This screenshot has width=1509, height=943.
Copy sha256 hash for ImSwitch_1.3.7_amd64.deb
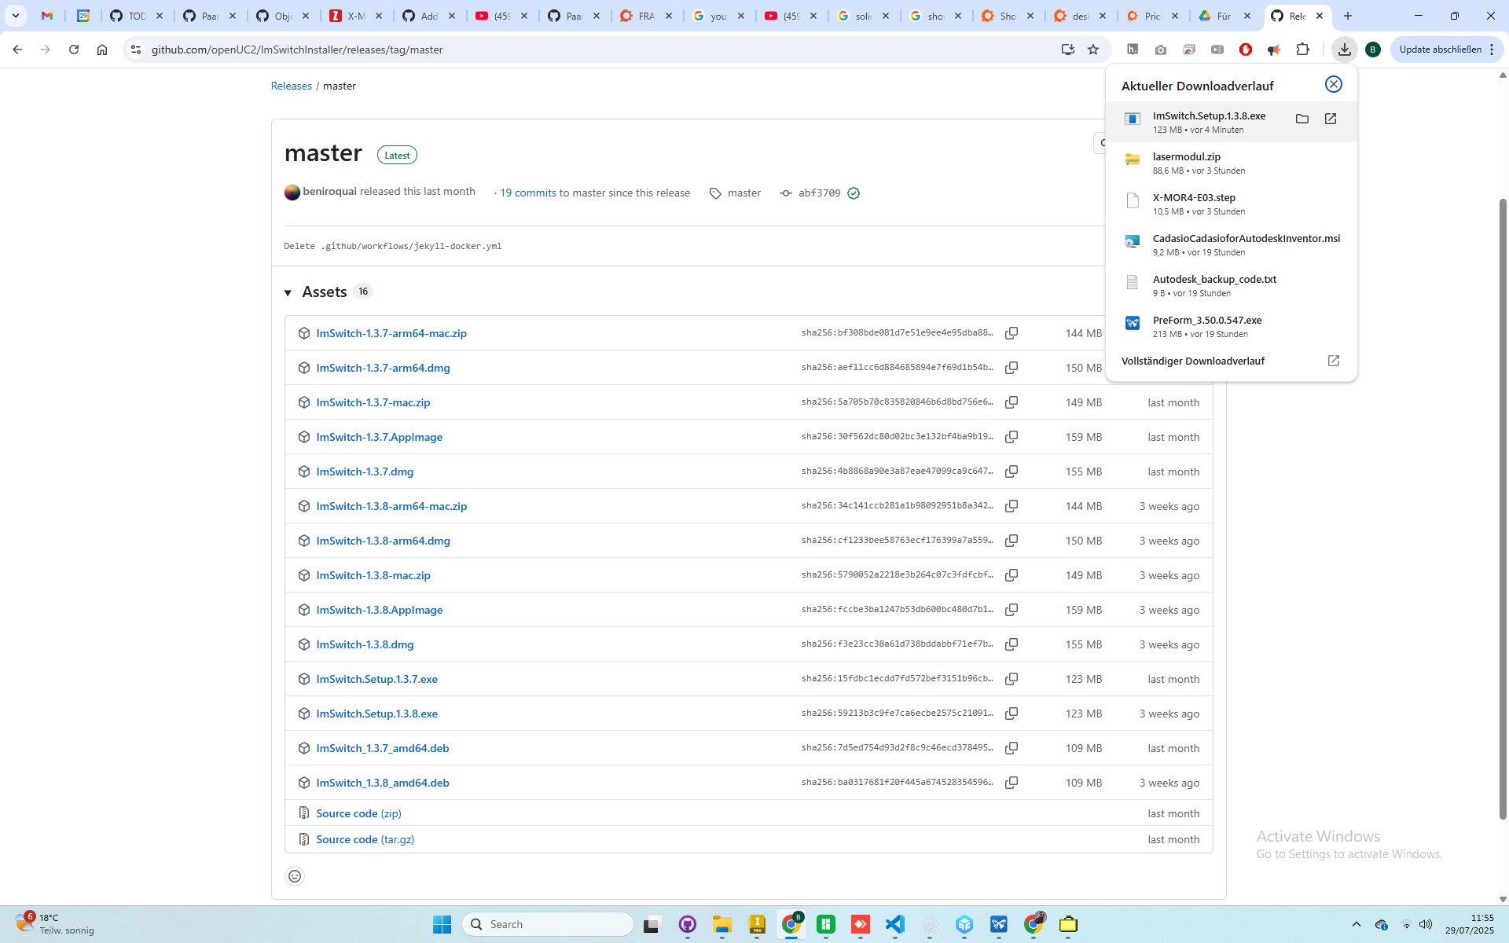[1012, 748]
